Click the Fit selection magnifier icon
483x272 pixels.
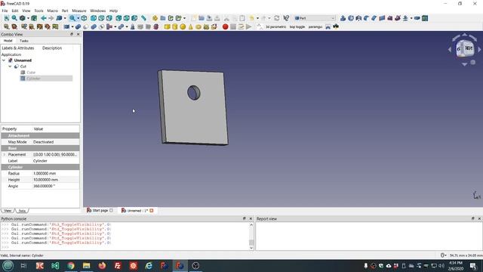(14, 18)
